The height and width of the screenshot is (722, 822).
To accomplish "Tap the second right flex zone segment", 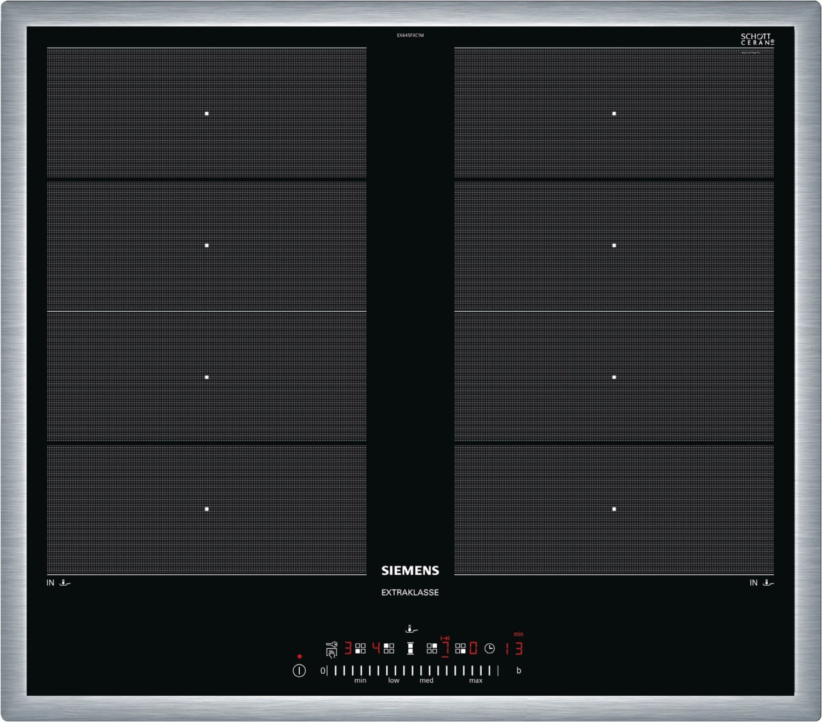I will [614, 245].
